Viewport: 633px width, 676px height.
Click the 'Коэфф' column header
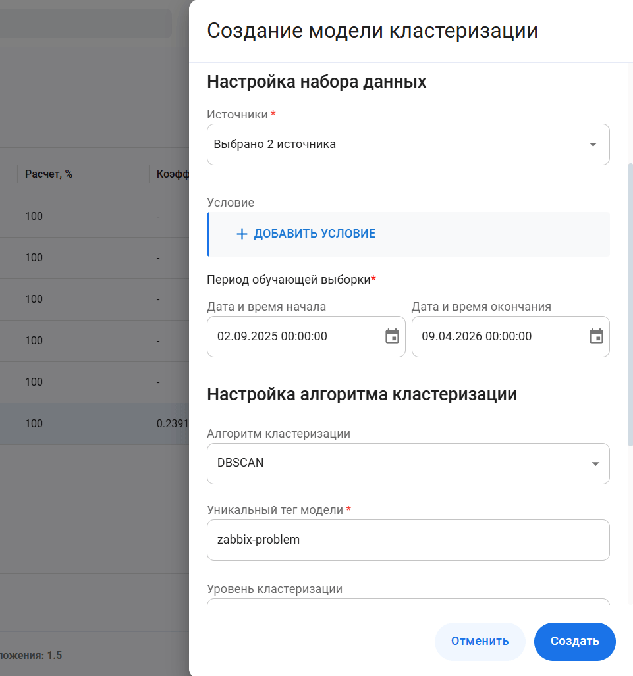point(173,174)
